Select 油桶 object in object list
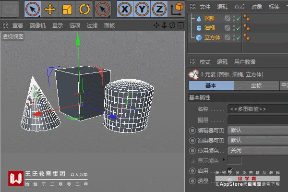The height and width of the screenshot is (192, 288). click(210, 28)
